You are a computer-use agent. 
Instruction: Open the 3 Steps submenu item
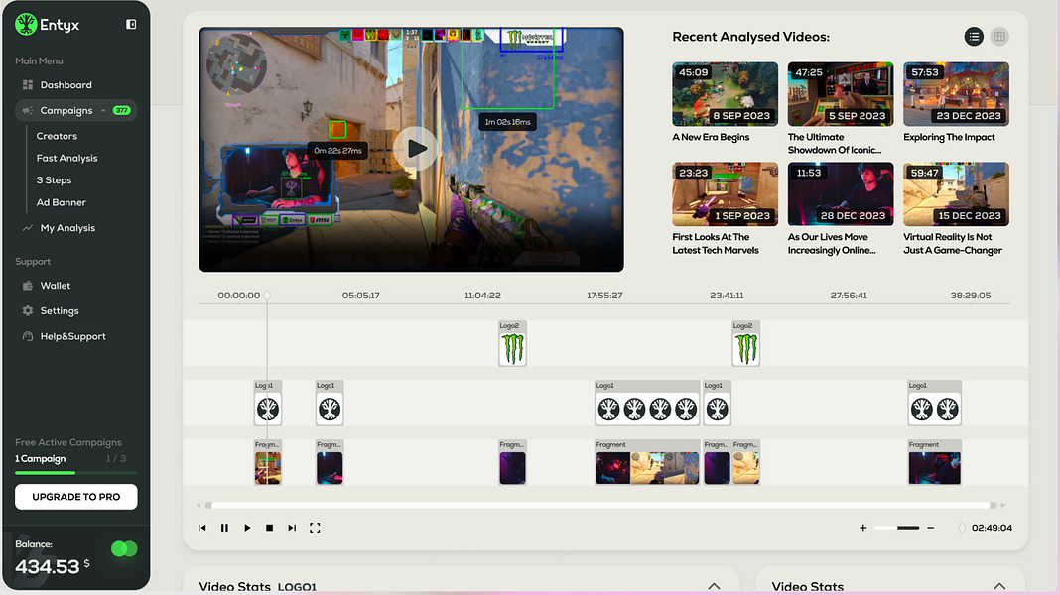54,180
